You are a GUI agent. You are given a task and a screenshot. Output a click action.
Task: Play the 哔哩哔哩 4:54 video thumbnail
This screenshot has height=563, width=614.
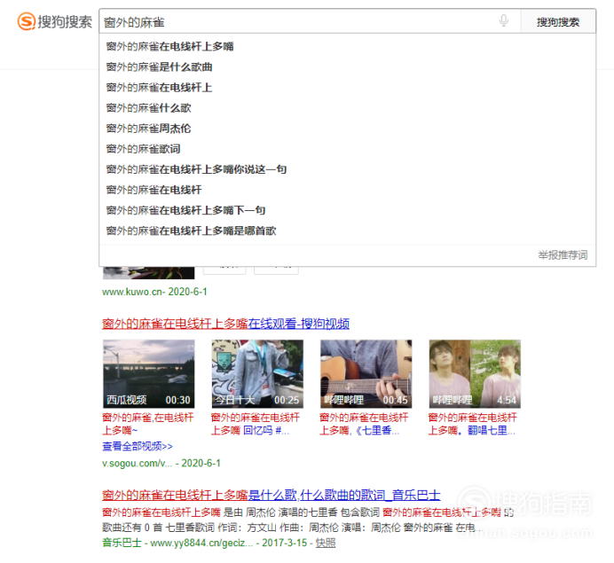click(475, 373)
